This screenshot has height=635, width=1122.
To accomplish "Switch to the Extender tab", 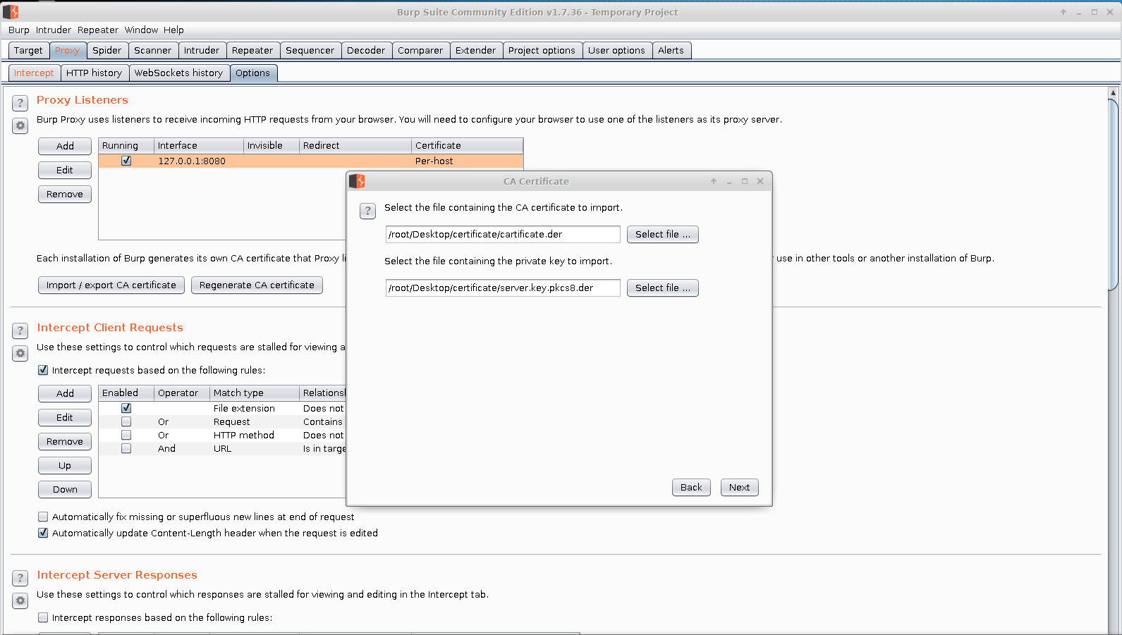I will (x=476, y=50).
